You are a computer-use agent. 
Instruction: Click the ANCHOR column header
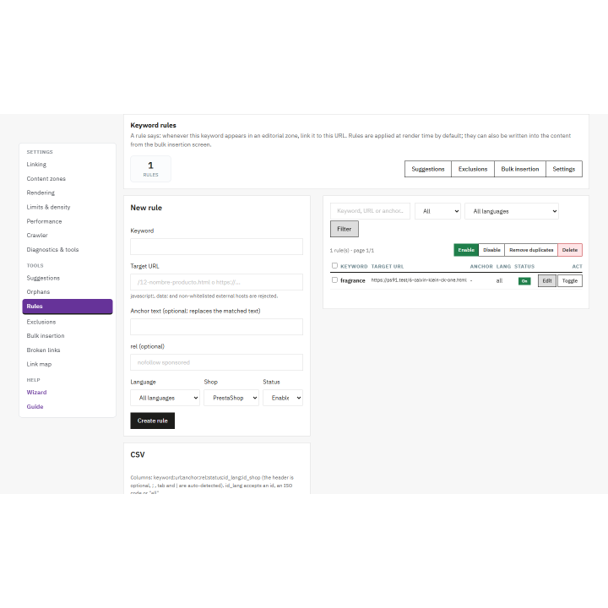click(x=481, y=266)
